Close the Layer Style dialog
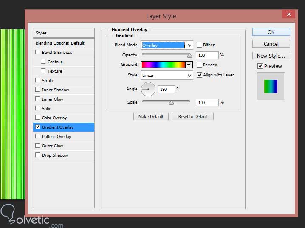305x228 pixels. click(x=289, y=14)
